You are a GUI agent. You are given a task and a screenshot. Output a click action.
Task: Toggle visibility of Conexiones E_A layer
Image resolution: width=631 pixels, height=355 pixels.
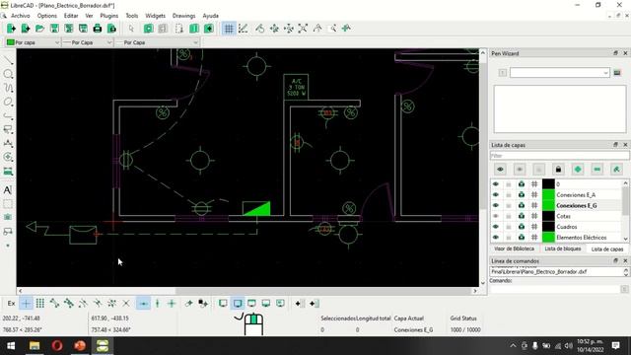(x=496, y=195)
